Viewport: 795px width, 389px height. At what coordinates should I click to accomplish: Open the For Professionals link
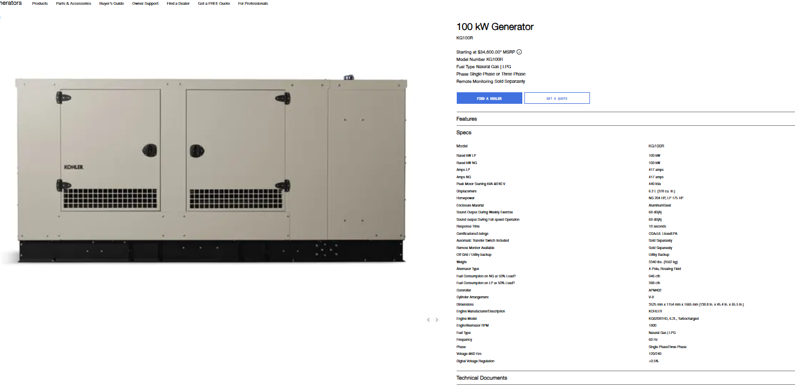(253, 4)
